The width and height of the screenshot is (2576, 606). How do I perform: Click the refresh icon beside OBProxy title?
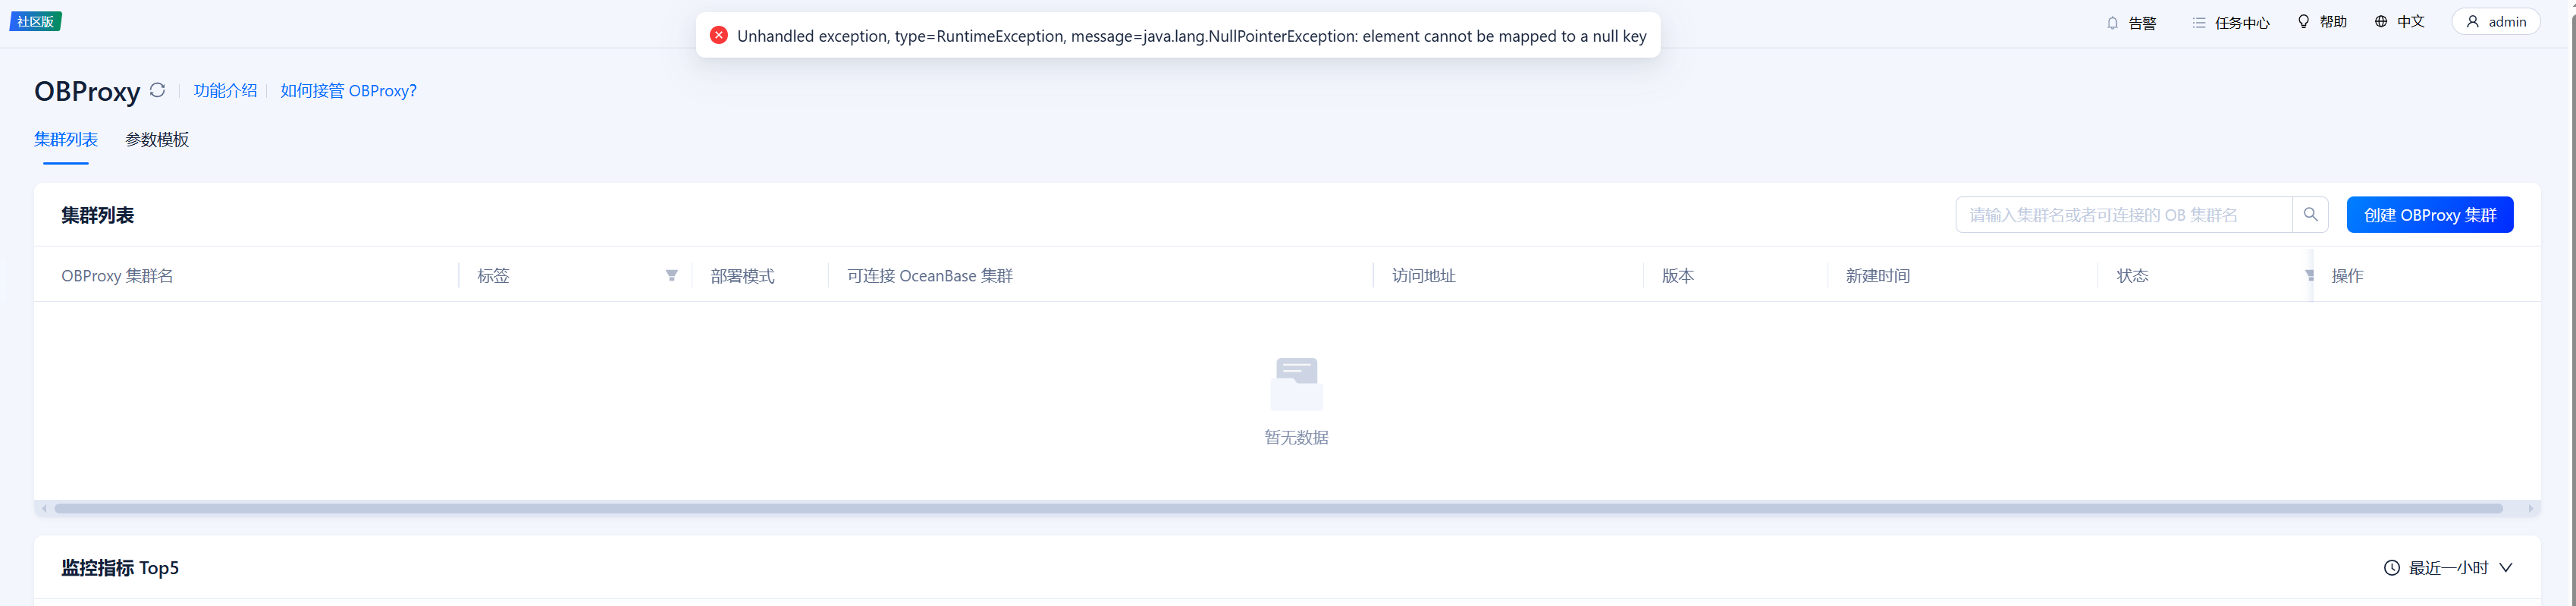157,90
